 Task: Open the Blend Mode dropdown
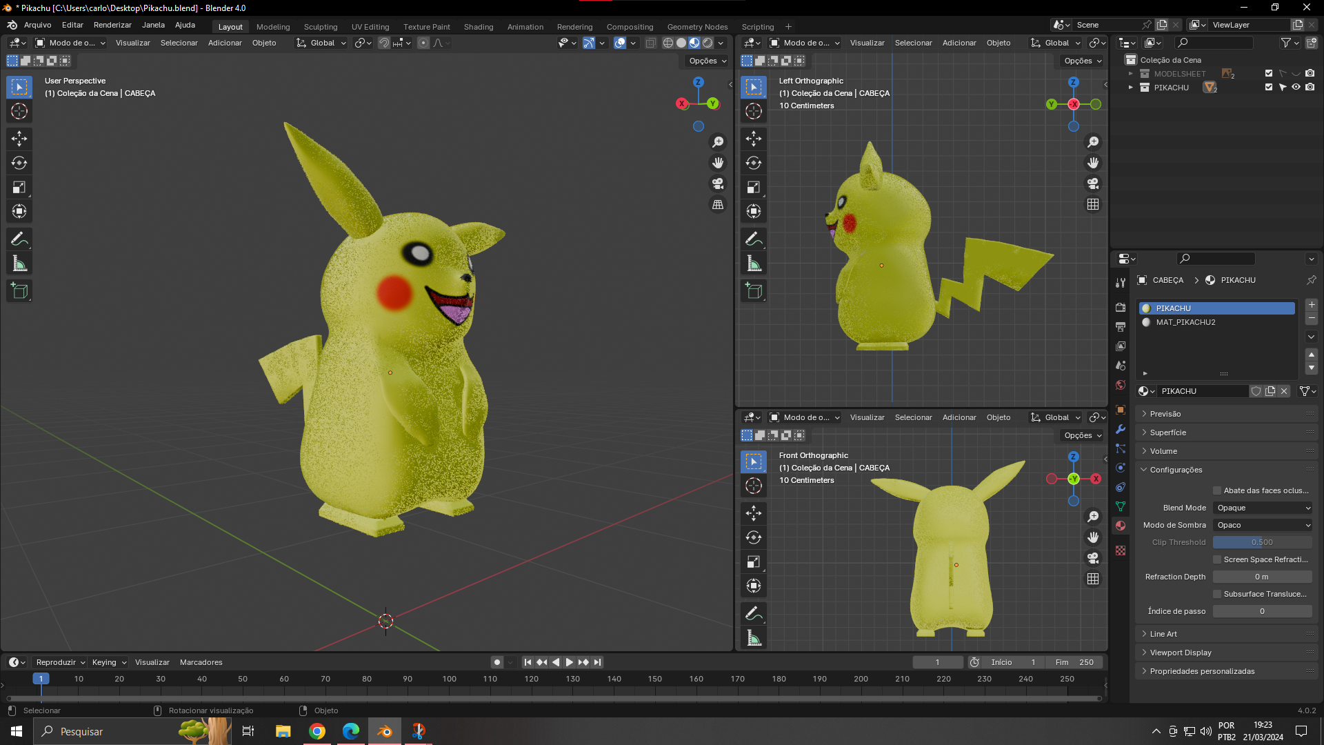pos(1263,508)
